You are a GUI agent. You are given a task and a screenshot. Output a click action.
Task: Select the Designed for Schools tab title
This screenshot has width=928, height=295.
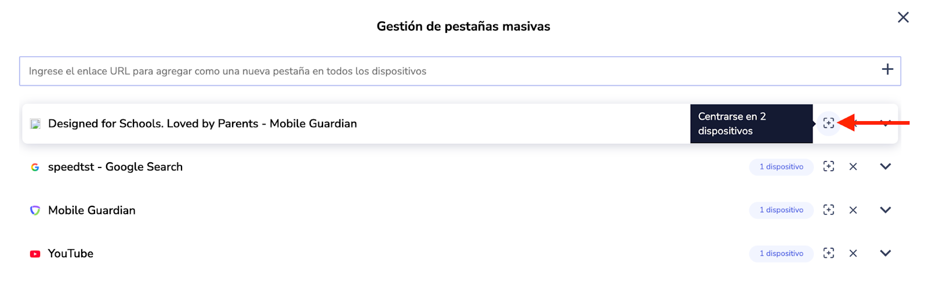coord(202,123)
